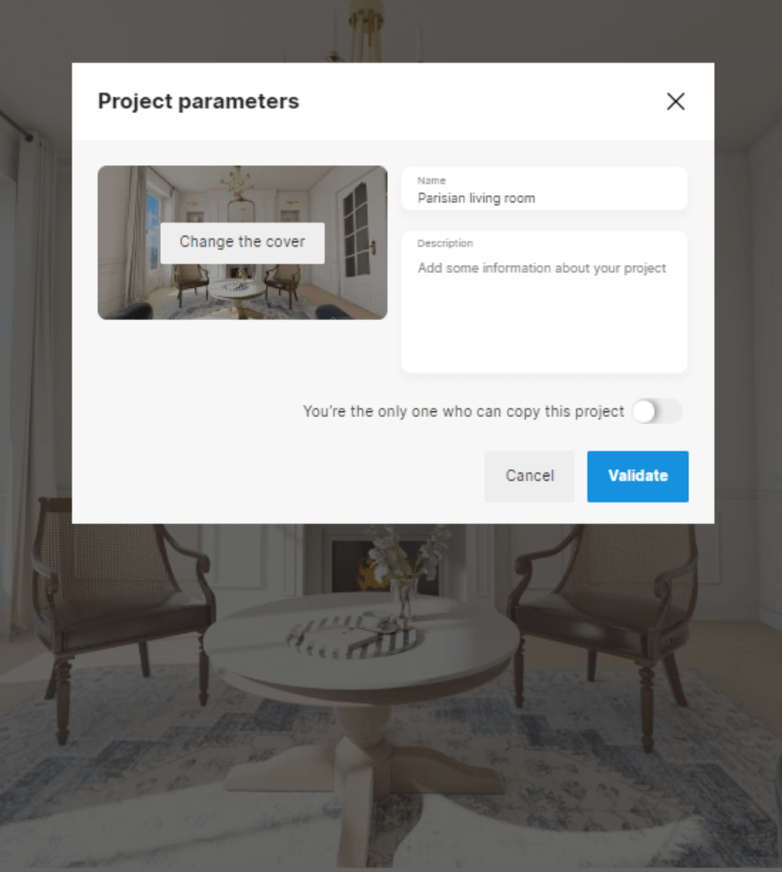Click the description placeholder about your project
Image resolution: width=782 pixels, height=872 pixels.
tap(542, 268)
